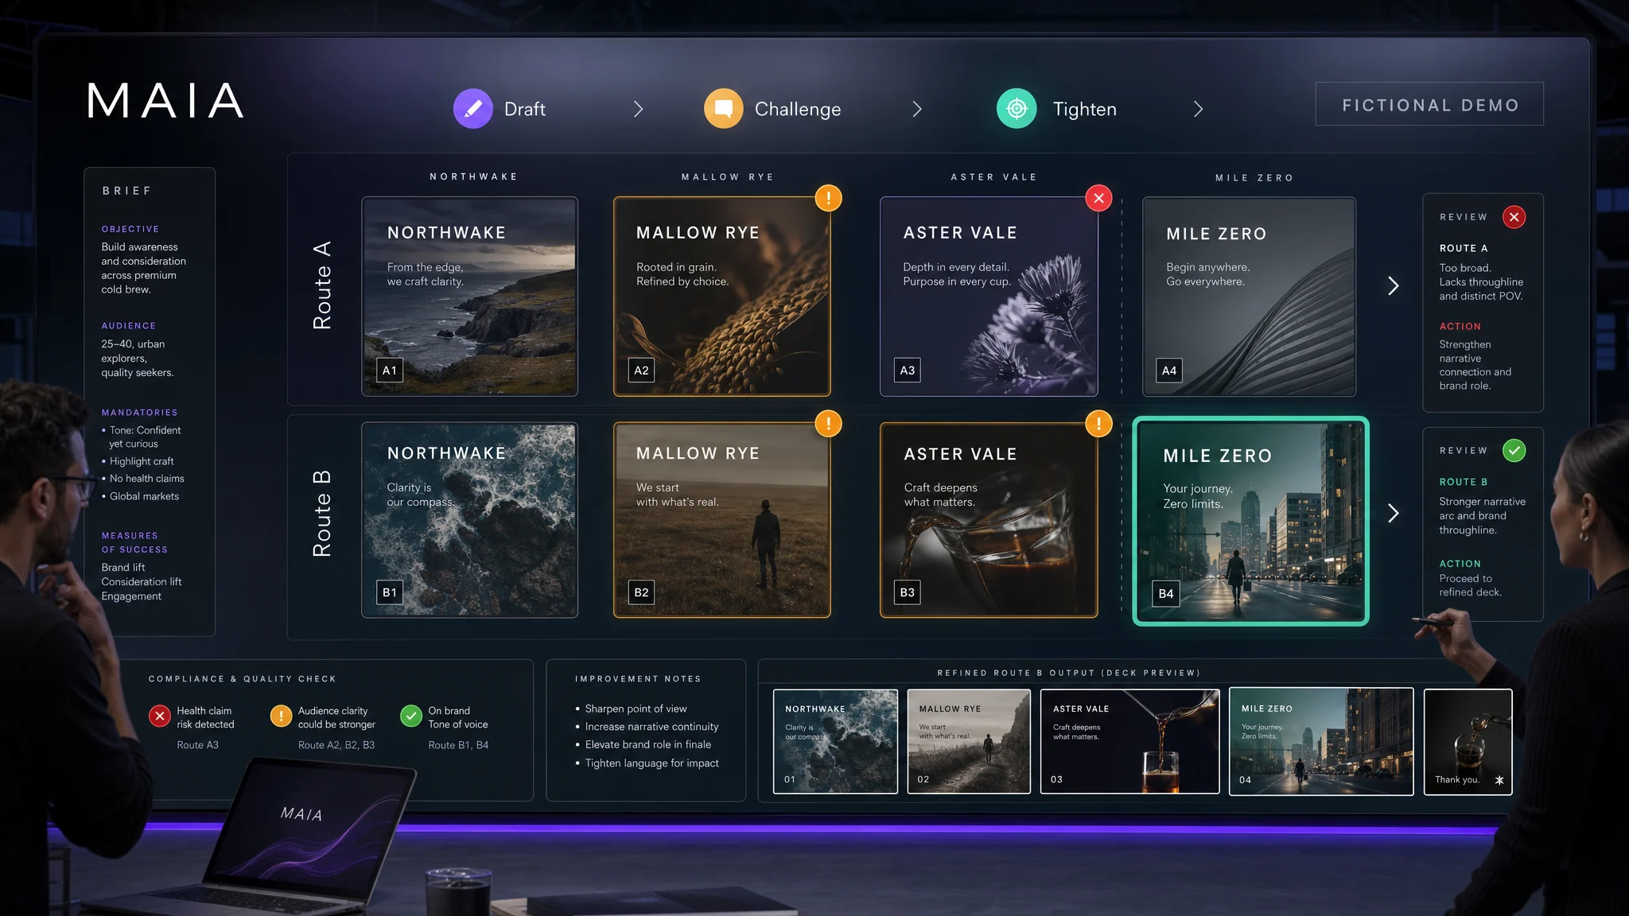The image size is (1629, 916).
Task: Click the orange Challenge speech bubble icon
Action: (x=724, y=108)
